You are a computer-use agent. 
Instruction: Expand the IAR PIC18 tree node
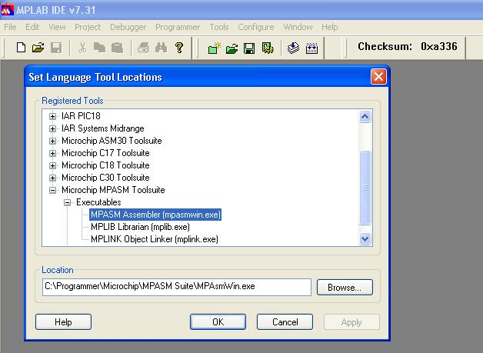click(x=52, y=116)
